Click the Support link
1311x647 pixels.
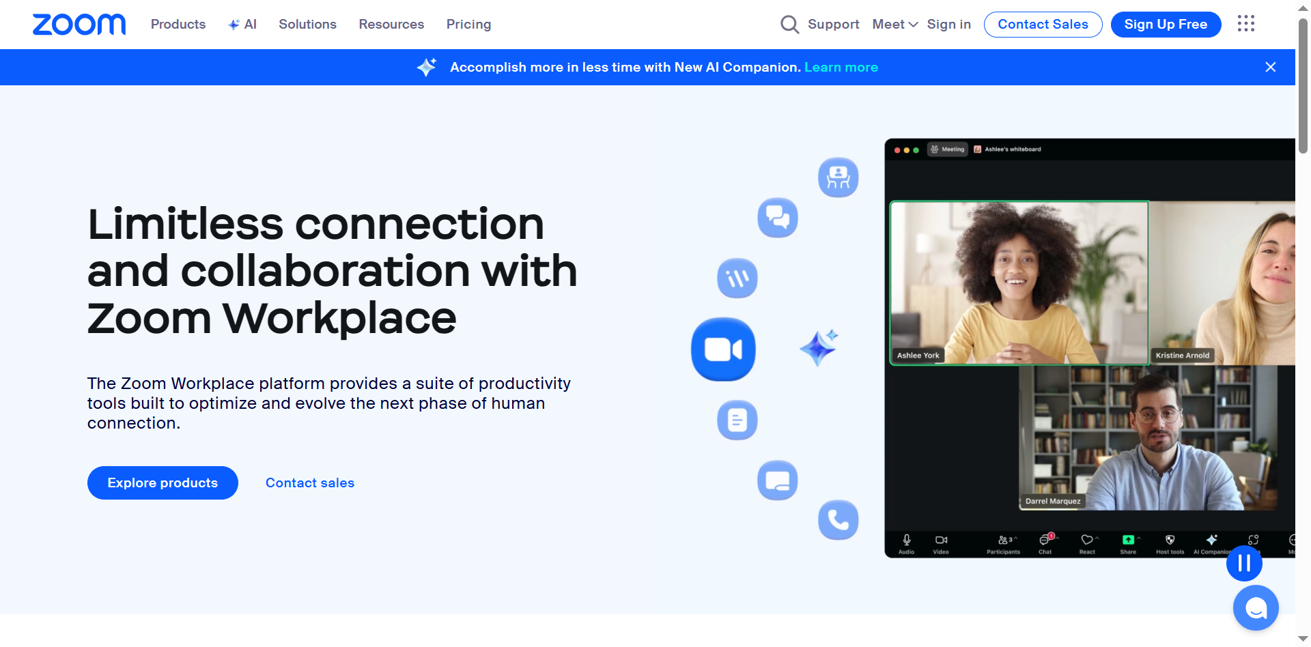pyautogui.click(x=833, y=25)
